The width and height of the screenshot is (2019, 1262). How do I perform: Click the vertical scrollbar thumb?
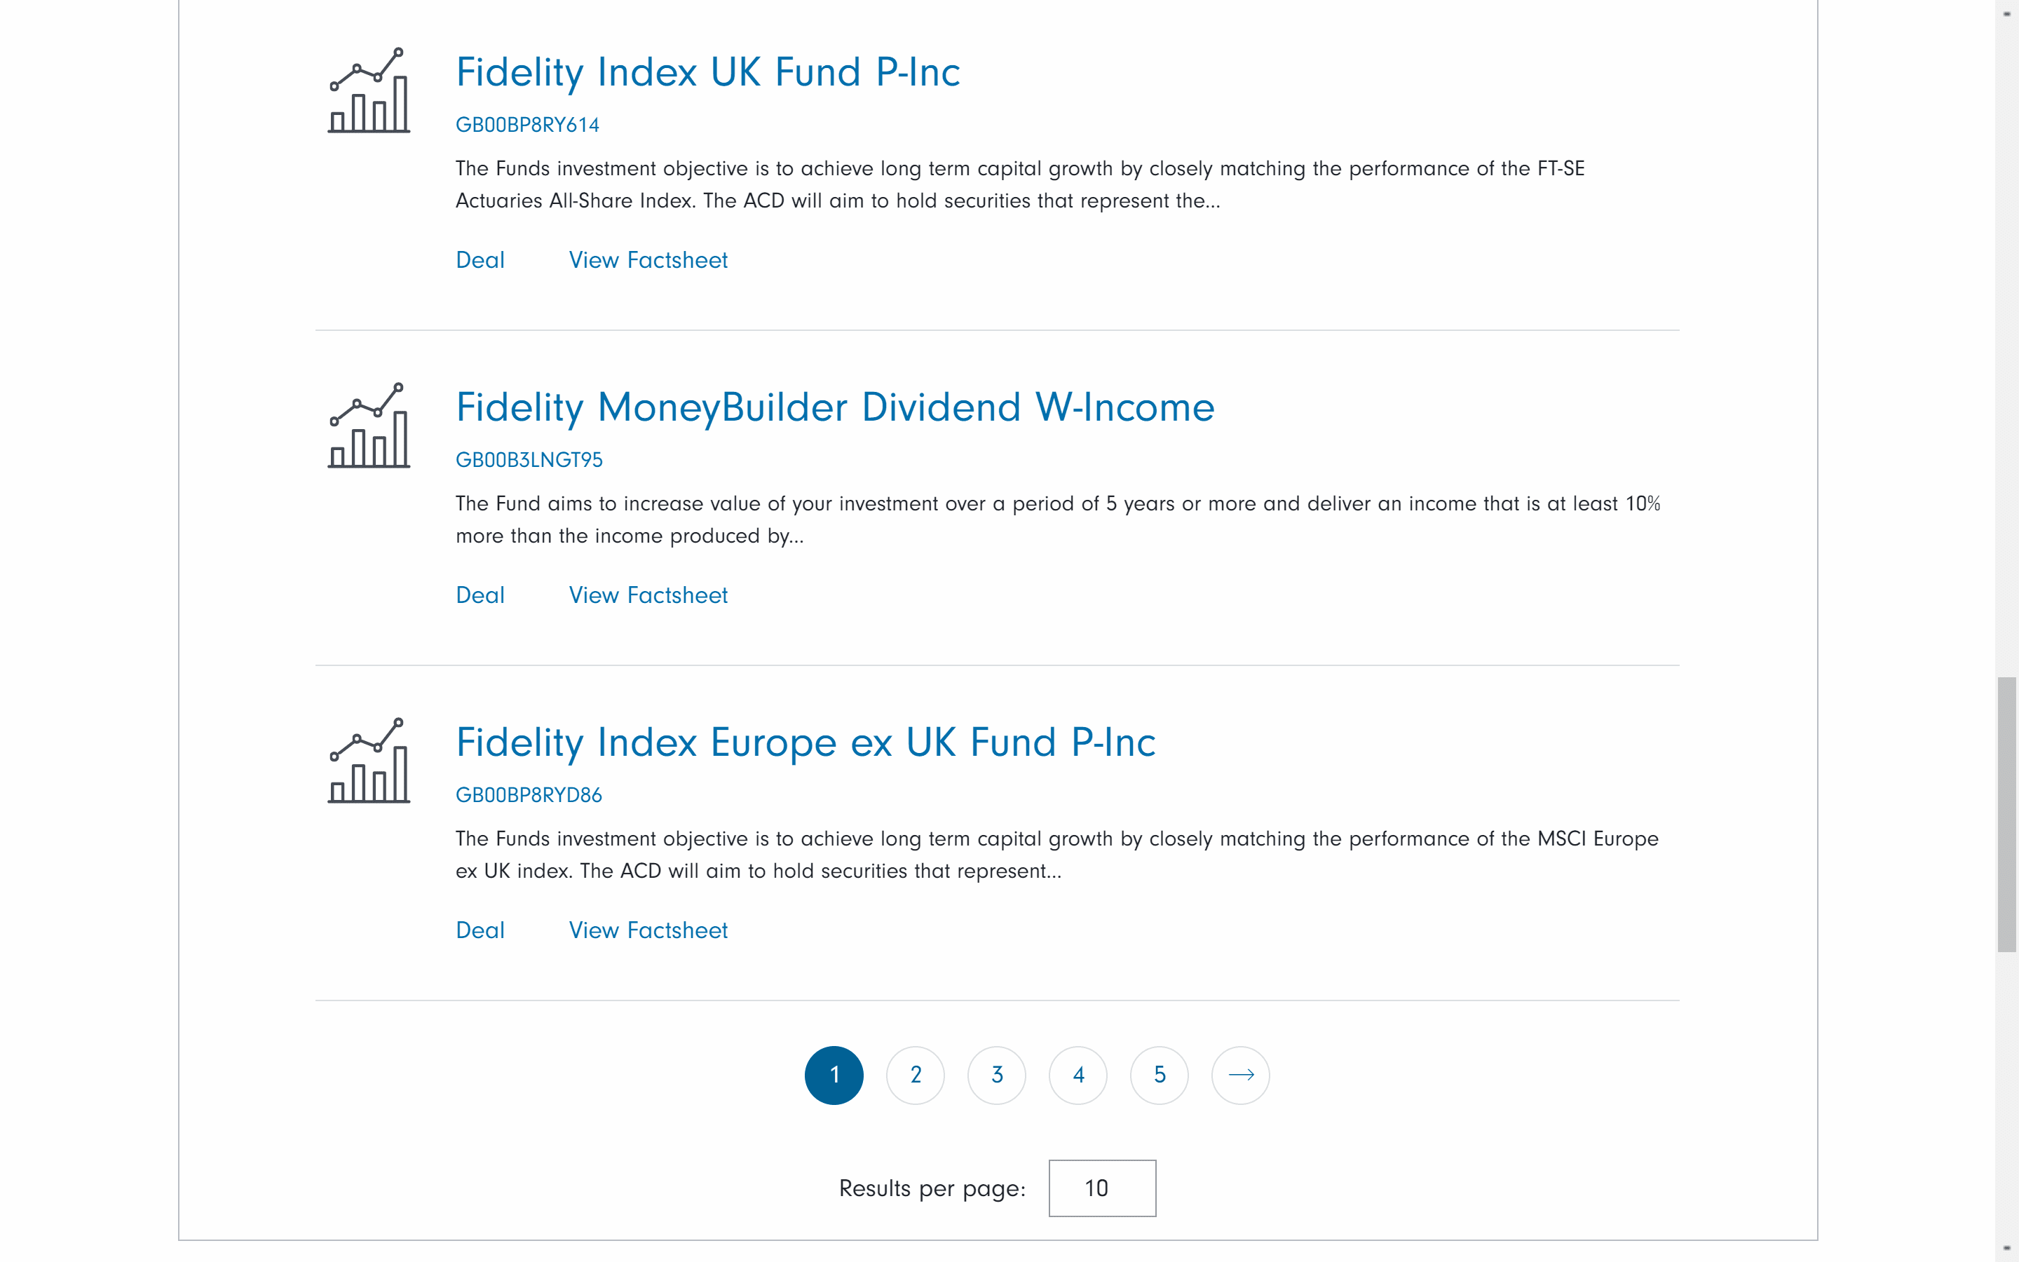pyautogui.click(x=2006, y=814)
